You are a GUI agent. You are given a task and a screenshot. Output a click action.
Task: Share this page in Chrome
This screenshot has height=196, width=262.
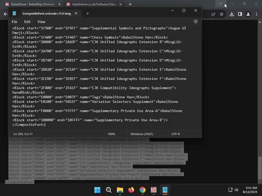pos(213,14)
